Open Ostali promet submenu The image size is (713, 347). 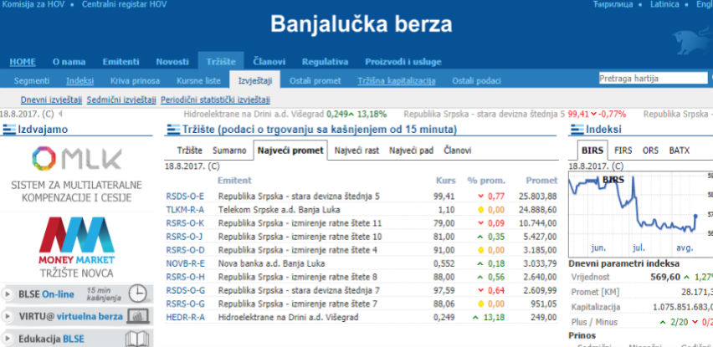[x=315, y=81]
